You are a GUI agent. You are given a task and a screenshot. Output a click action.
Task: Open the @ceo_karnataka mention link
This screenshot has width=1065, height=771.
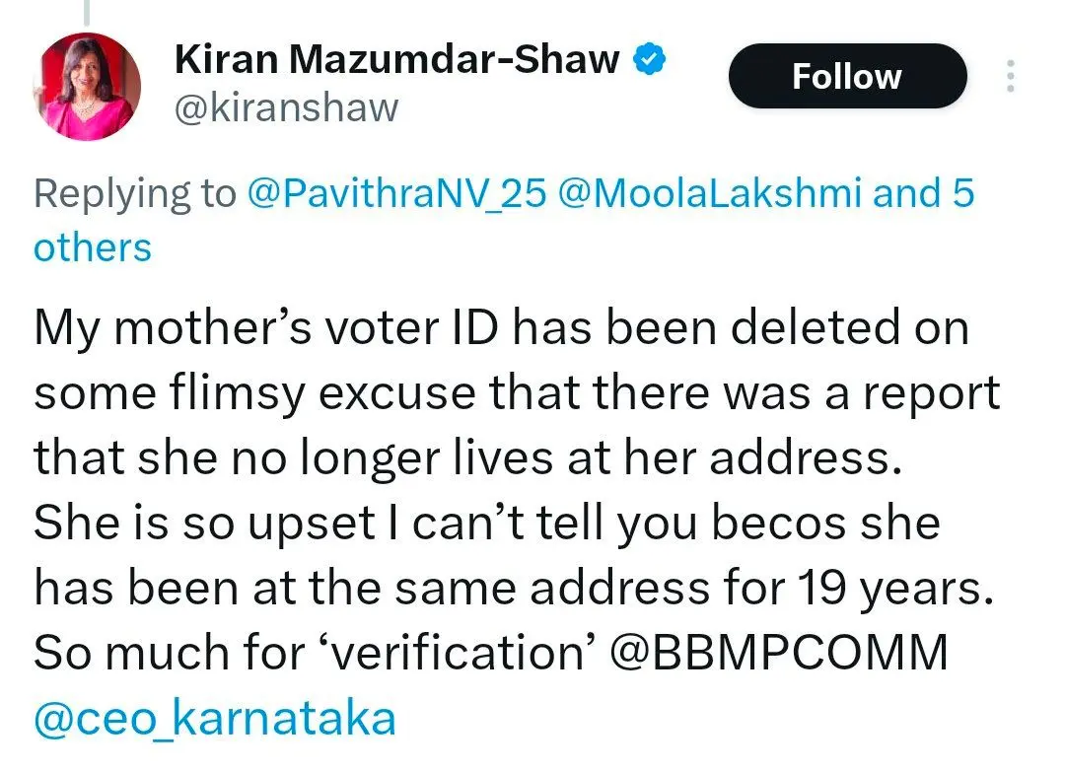pyautogui.click(x=215, y=717)
